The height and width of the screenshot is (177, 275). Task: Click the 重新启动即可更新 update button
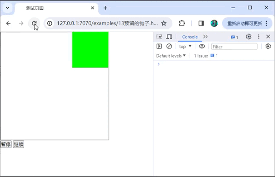click(245, 23)
